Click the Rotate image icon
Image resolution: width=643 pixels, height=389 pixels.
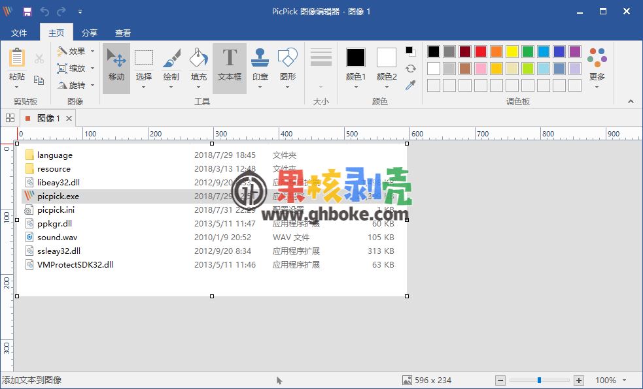click(62, 85)
